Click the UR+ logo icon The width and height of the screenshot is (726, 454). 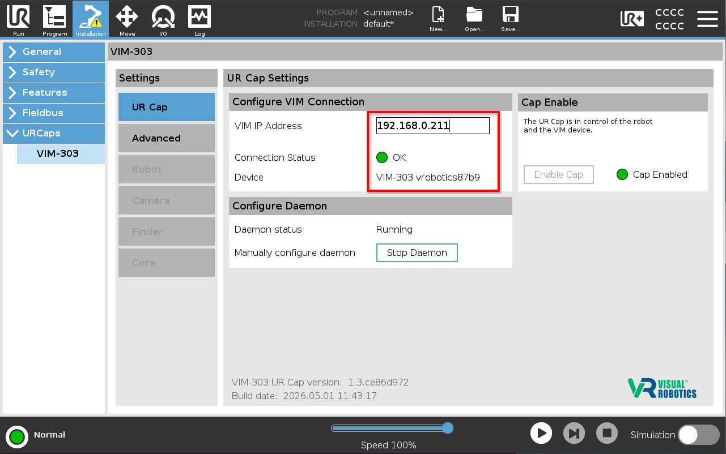632,19
